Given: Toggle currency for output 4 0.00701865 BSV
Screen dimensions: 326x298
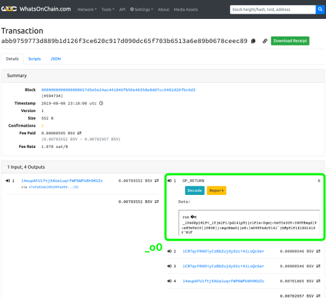Looking at the screenshot, I should (318, 281).
